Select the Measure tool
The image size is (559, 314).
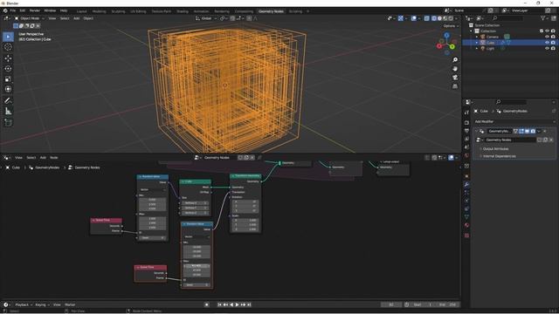pos(8,112)
